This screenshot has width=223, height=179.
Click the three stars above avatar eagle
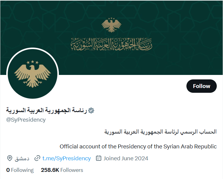click(x=33, y=62)
